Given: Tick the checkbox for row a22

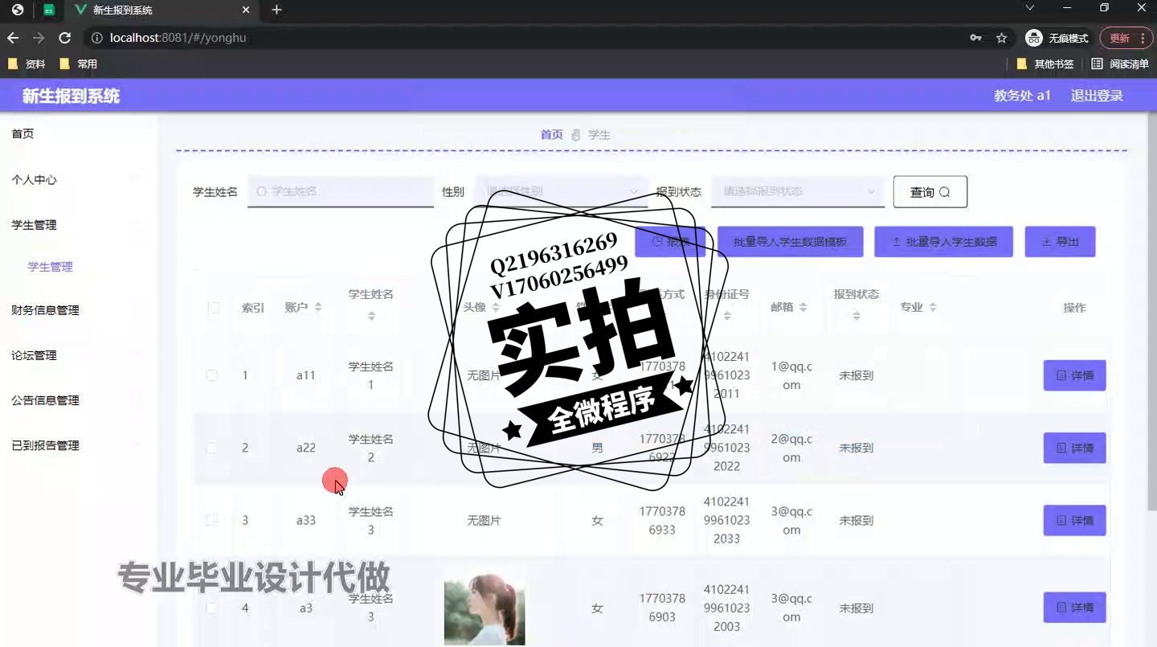Looking at the screenshot, I should 212,448.
